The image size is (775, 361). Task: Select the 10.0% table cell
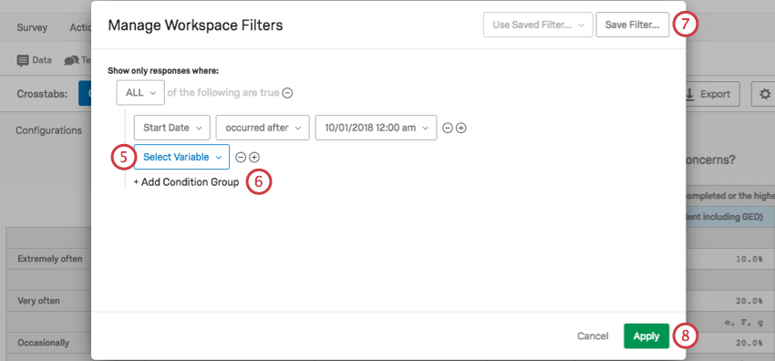(x=749, y=259)
